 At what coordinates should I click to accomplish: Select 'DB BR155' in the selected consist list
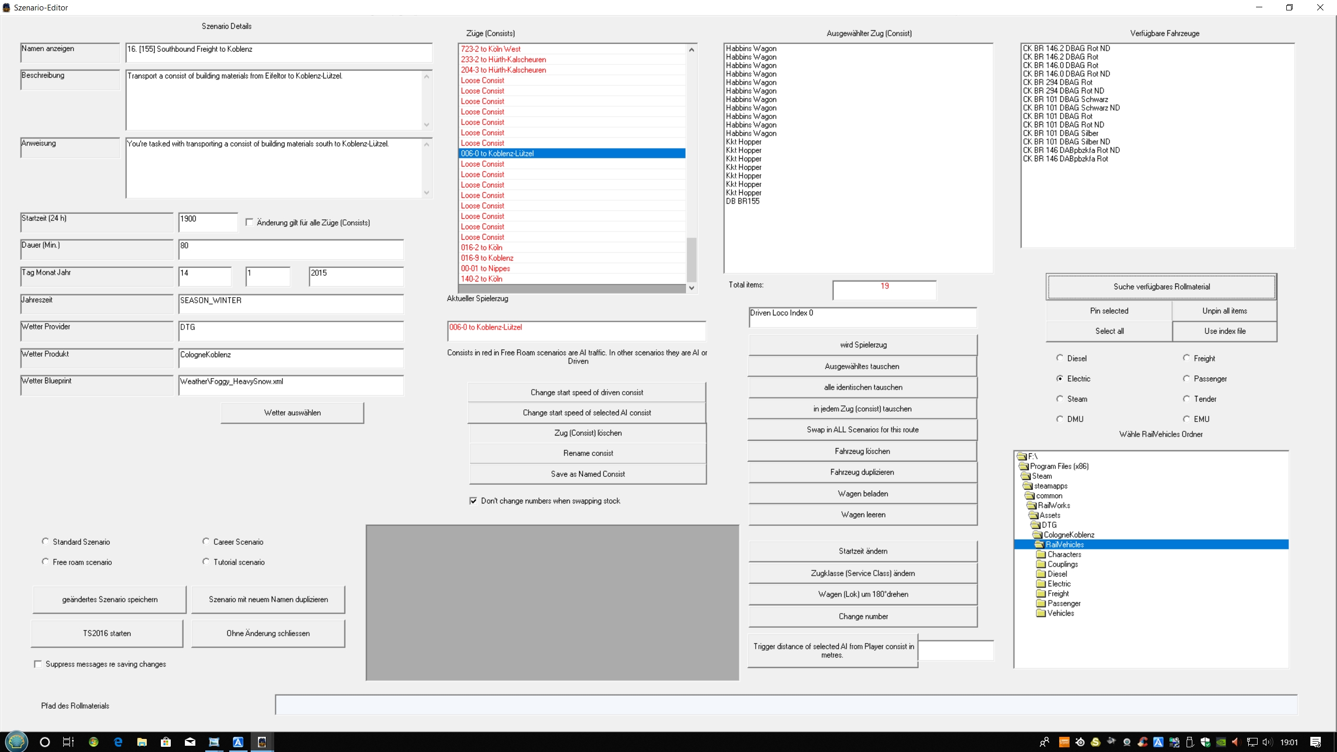[743, 201]
